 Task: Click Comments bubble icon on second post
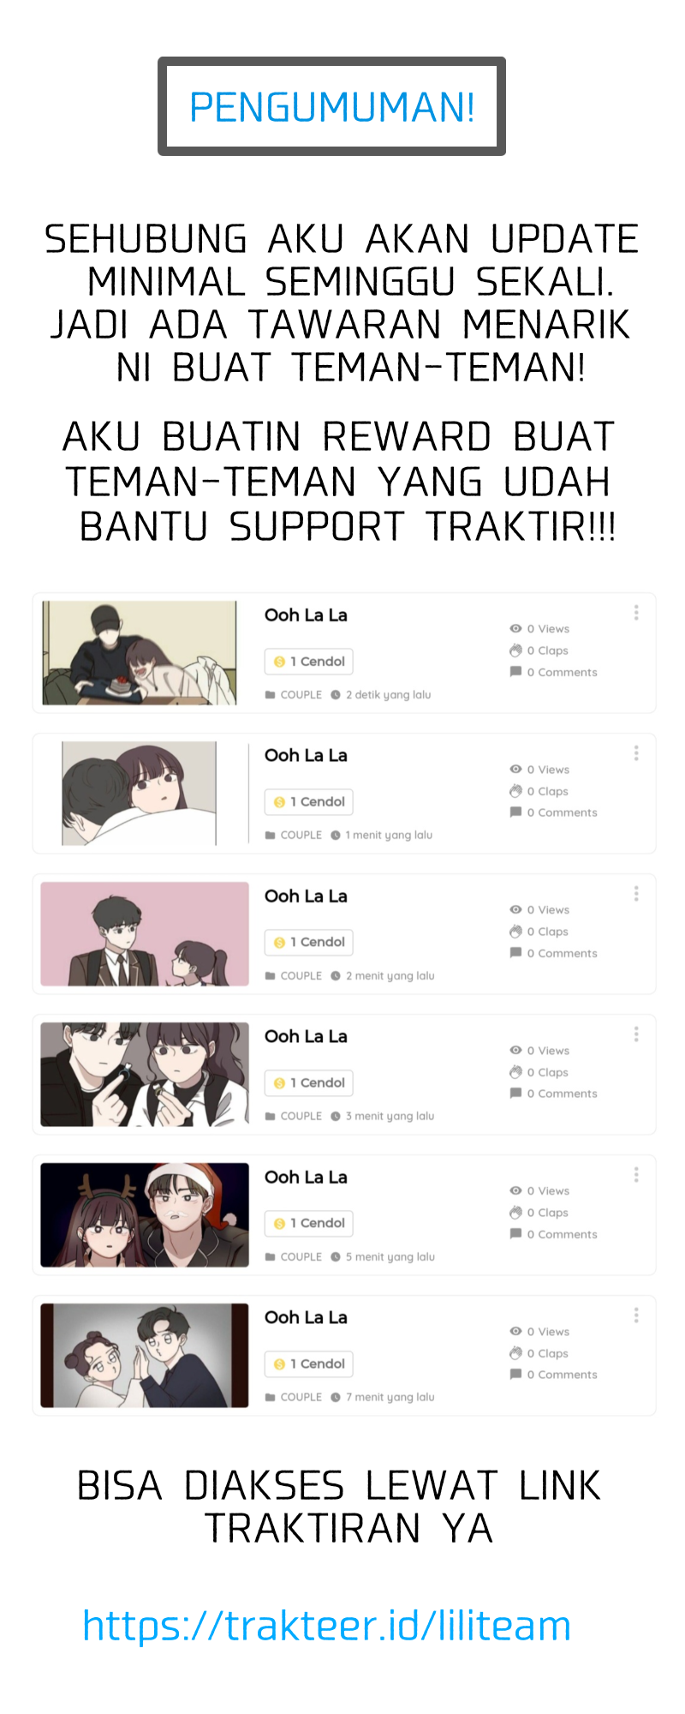(x=515, y=812)
